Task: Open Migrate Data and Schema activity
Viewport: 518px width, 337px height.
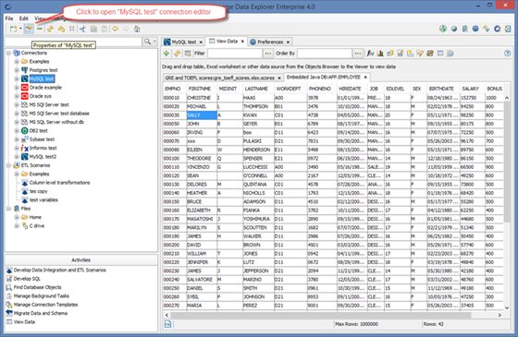Action: pyautogui.click(x=41, y=313)
